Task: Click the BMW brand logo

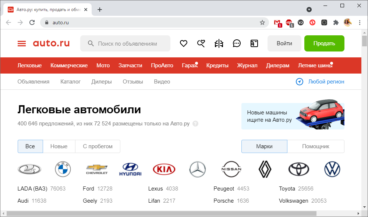Action: [x=63, y=169]
